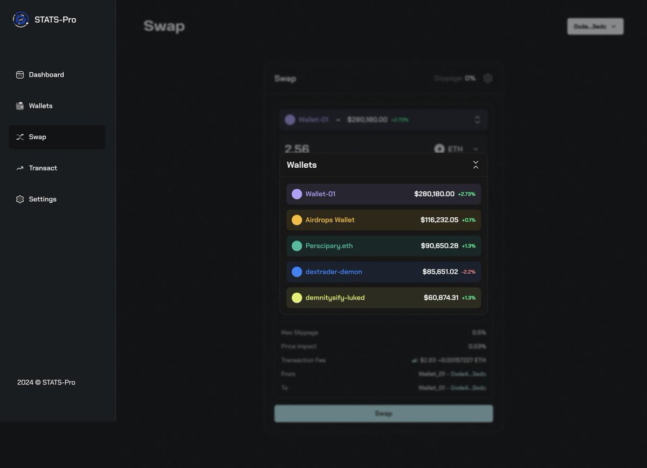This screenshot has height=468, width=647.
Task: Click the Swap arrows sidebar icon
Action: 20,137
